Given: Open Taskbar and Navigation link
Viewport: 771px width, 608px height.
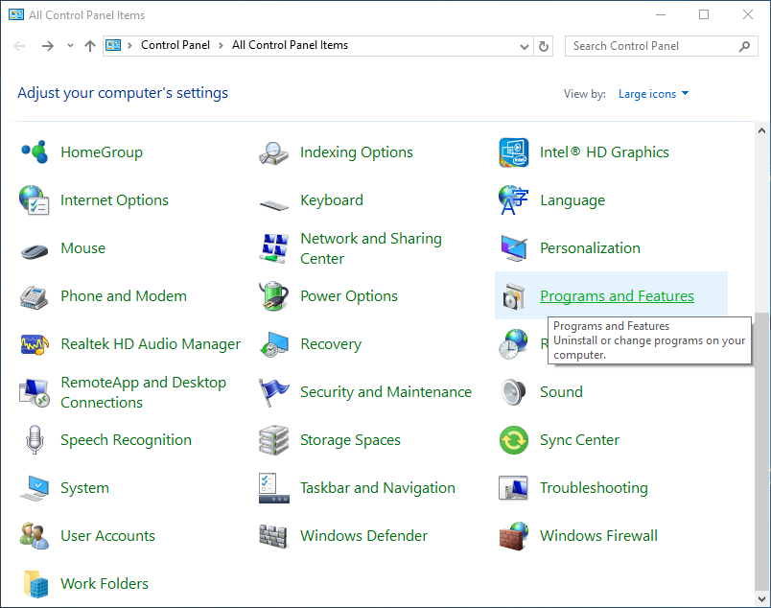Looking at the screenshot, I should coord(378,488).
